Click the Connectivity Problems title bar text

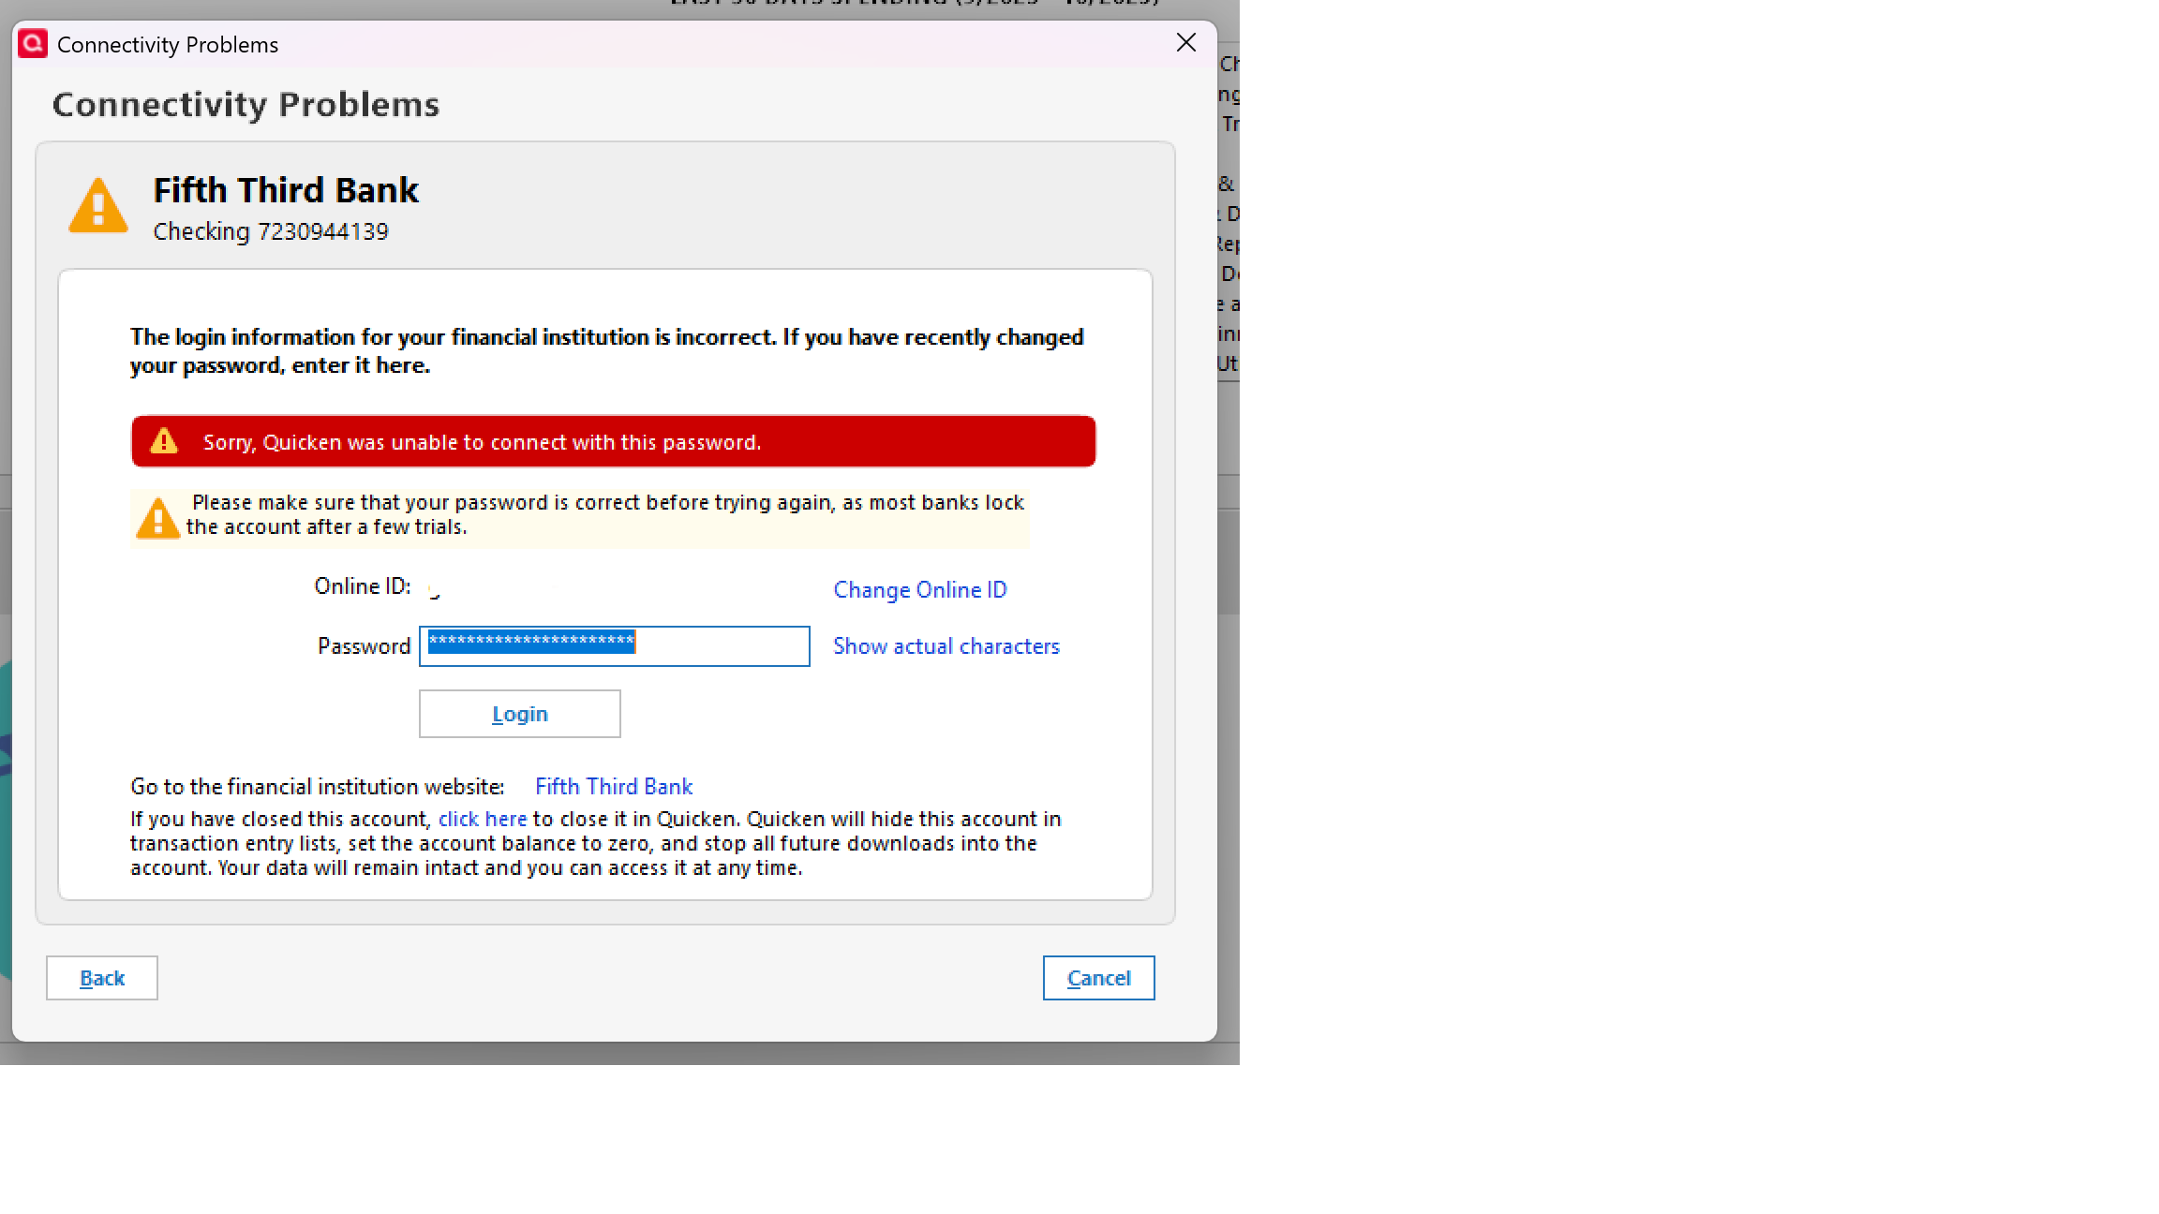(x=168, y=45)
